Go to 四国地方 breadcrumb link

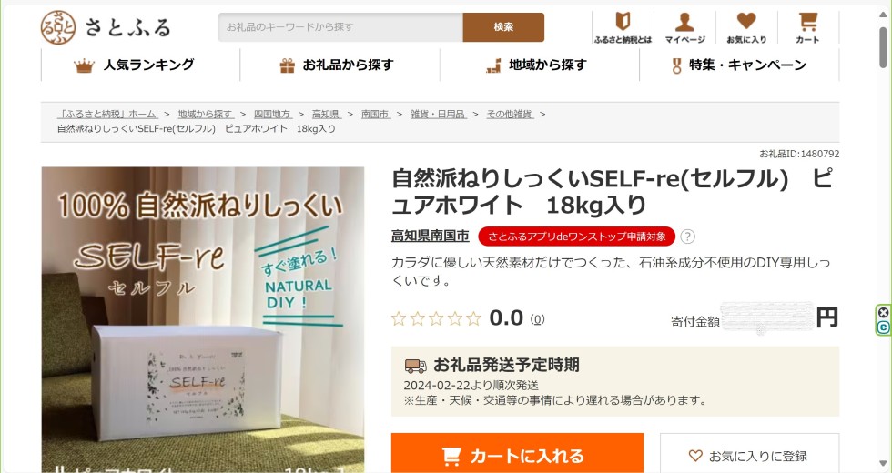tap(272, 115)
